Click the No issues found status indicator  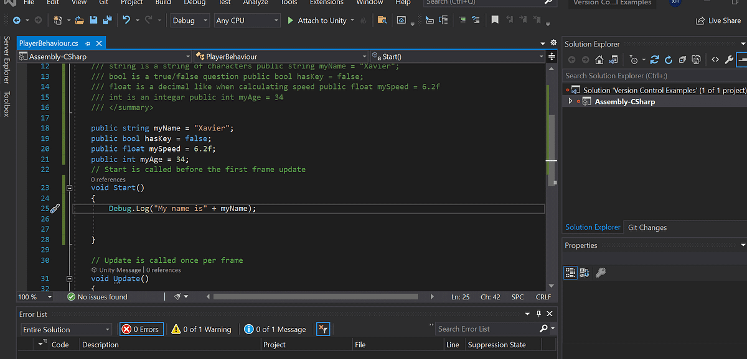point(96,297)
